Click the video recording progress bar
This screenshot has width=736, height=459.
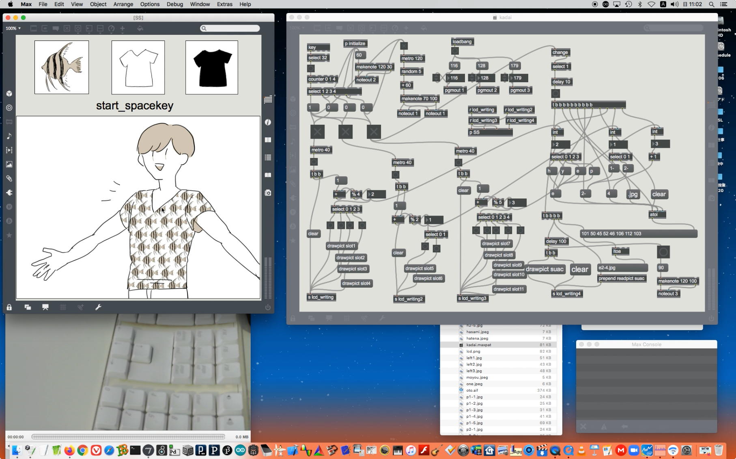[x=128, y=437]
